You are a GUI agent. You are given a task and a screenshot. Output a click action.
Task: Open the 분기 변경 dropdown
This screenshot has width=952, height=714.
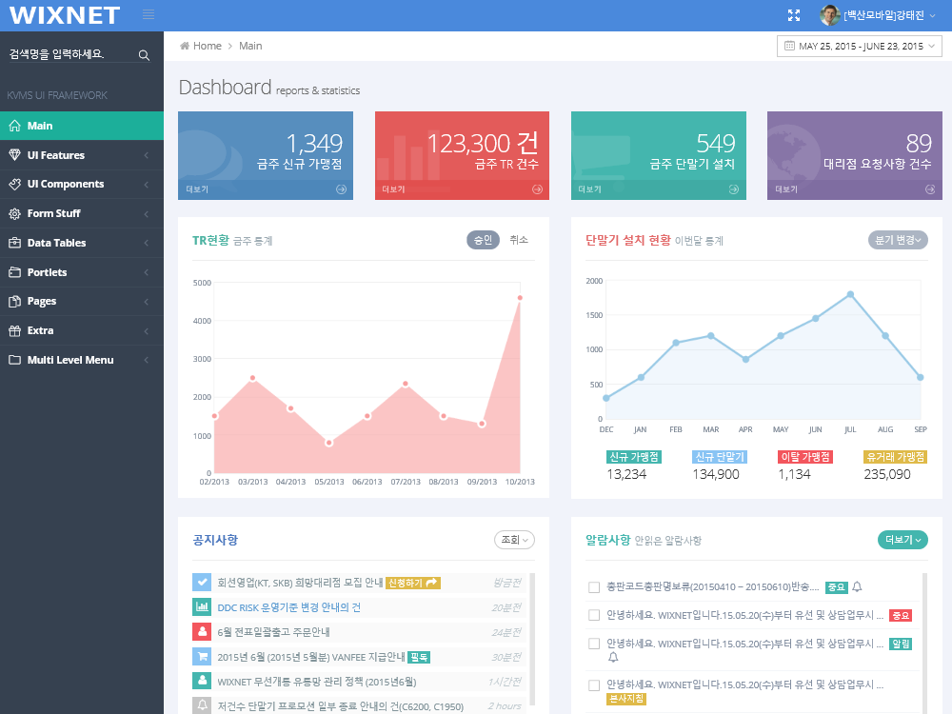898,241
